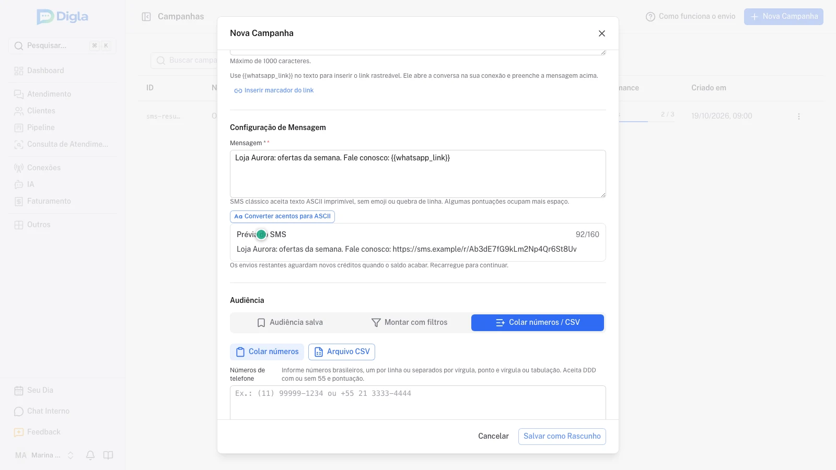
Task: Click the Pesquisar search field
Action: (62, 45)
